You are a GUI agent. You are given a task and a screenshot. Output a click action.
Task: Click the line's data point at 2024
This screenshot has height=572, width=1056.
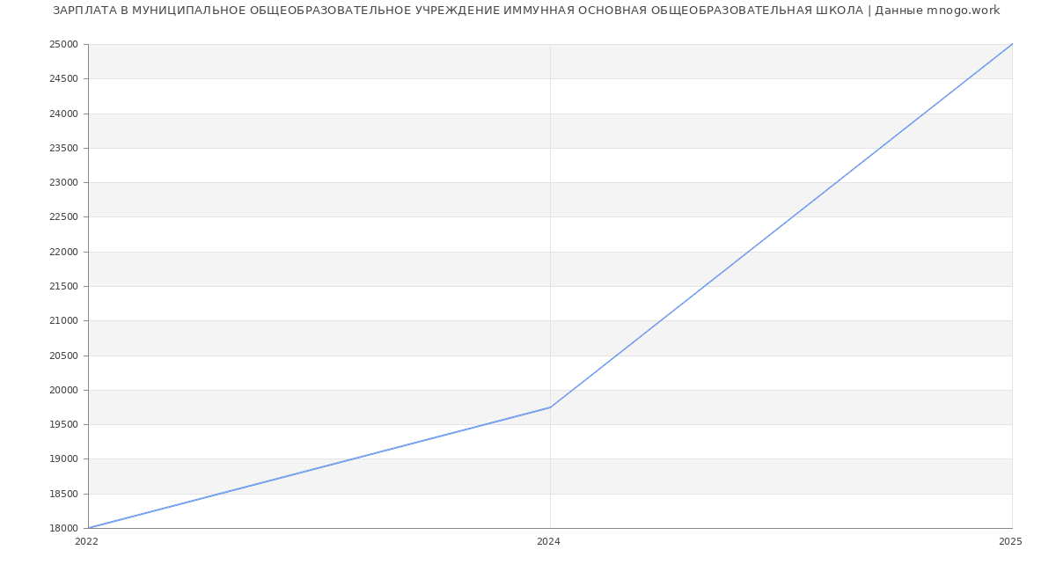click(x=550, y=407)
